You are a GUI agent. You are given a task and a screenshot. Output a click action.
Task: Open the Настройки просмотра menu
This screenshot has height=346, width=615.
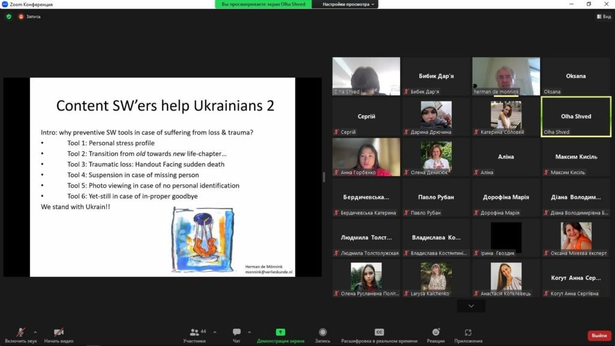click(349, 4)
